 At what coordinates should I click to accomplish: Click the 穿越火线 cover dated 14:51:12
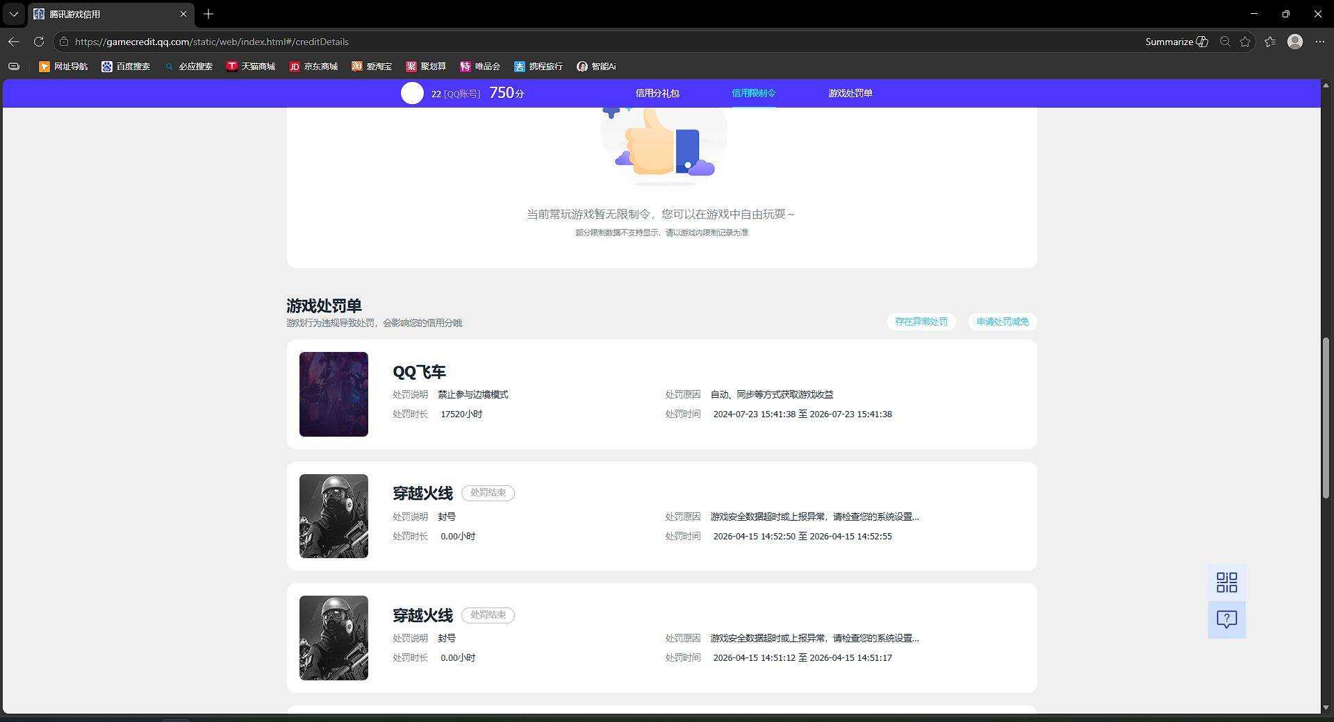click(x=333, y=638)
